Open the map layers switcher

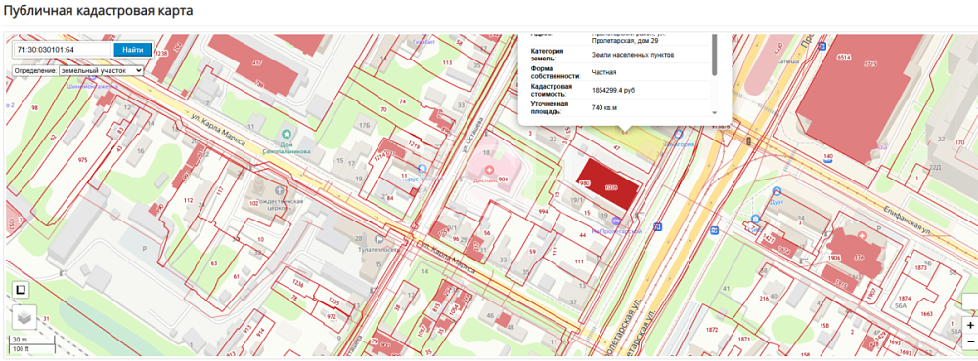[24, 317]
